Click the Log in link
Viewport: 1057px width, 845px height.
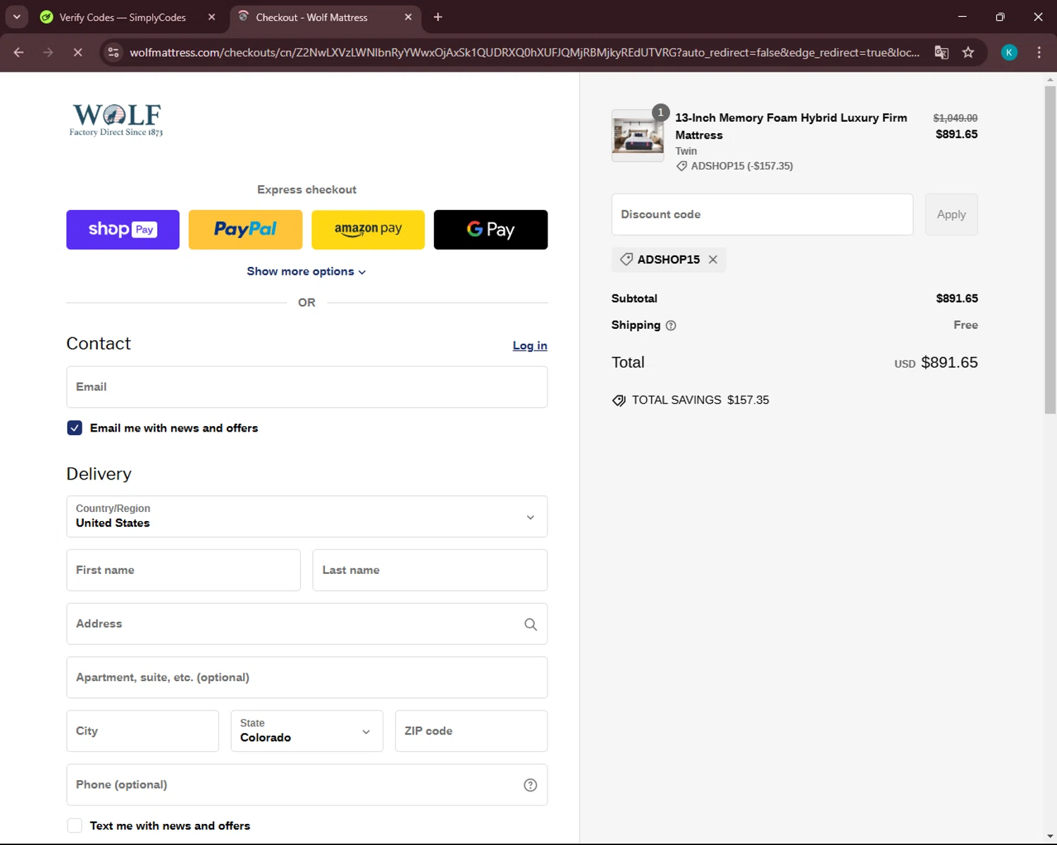(530, 345)
